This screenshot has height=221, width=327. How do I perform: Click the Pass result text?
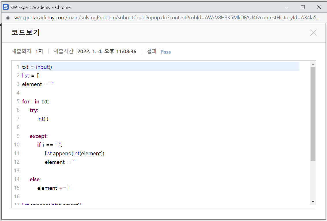point(166,52)
